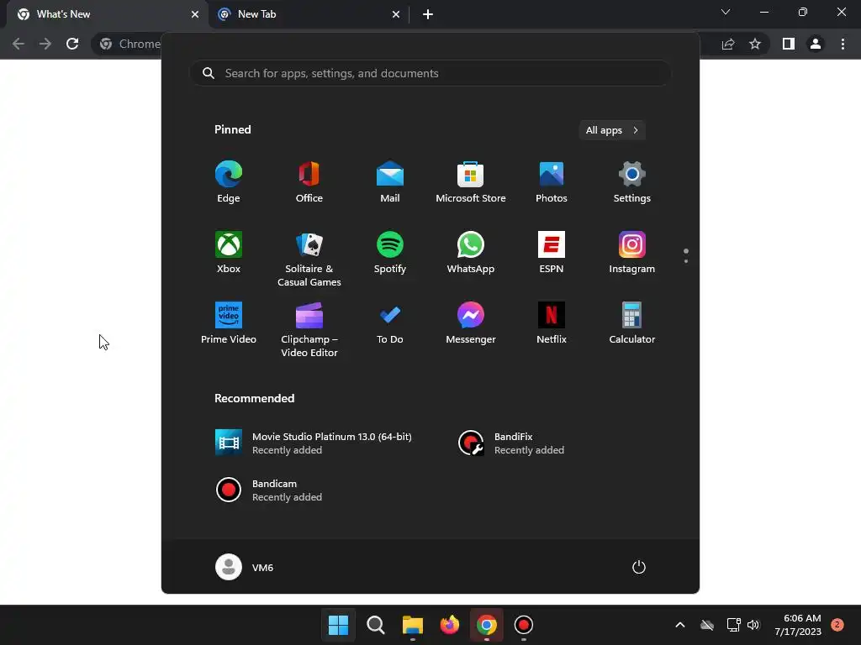The width and height of the screenshot is (861, 645).
Task: Open the clock and date flyout
Action: pos(798,625)
